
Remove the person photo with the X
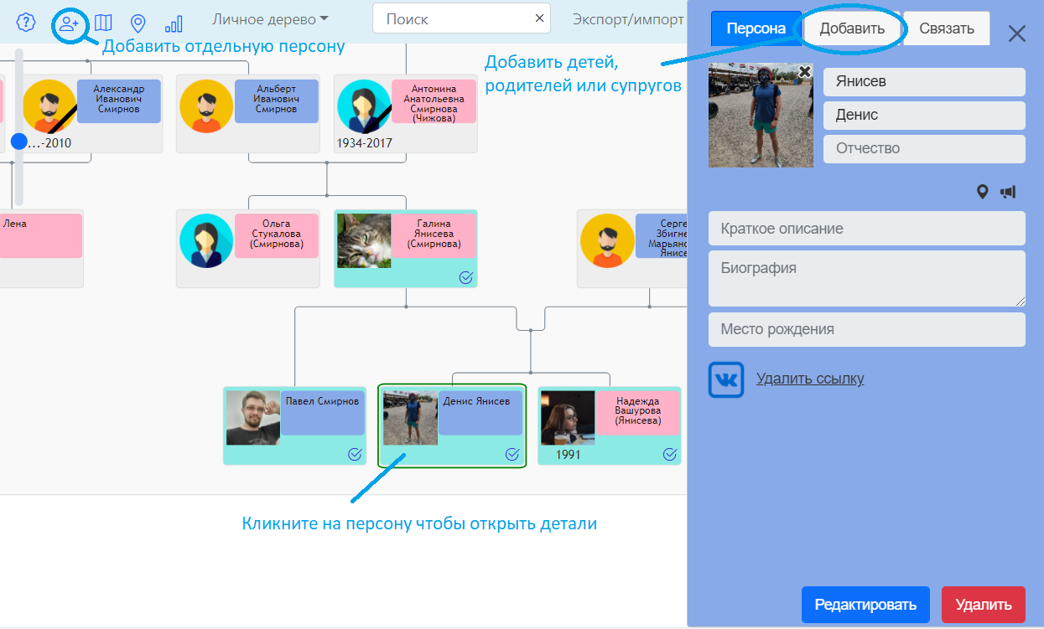(x=805, y=72)
